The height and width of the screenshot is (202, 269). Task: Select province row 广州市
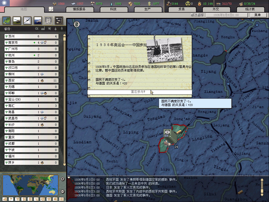tap(32, 49)
